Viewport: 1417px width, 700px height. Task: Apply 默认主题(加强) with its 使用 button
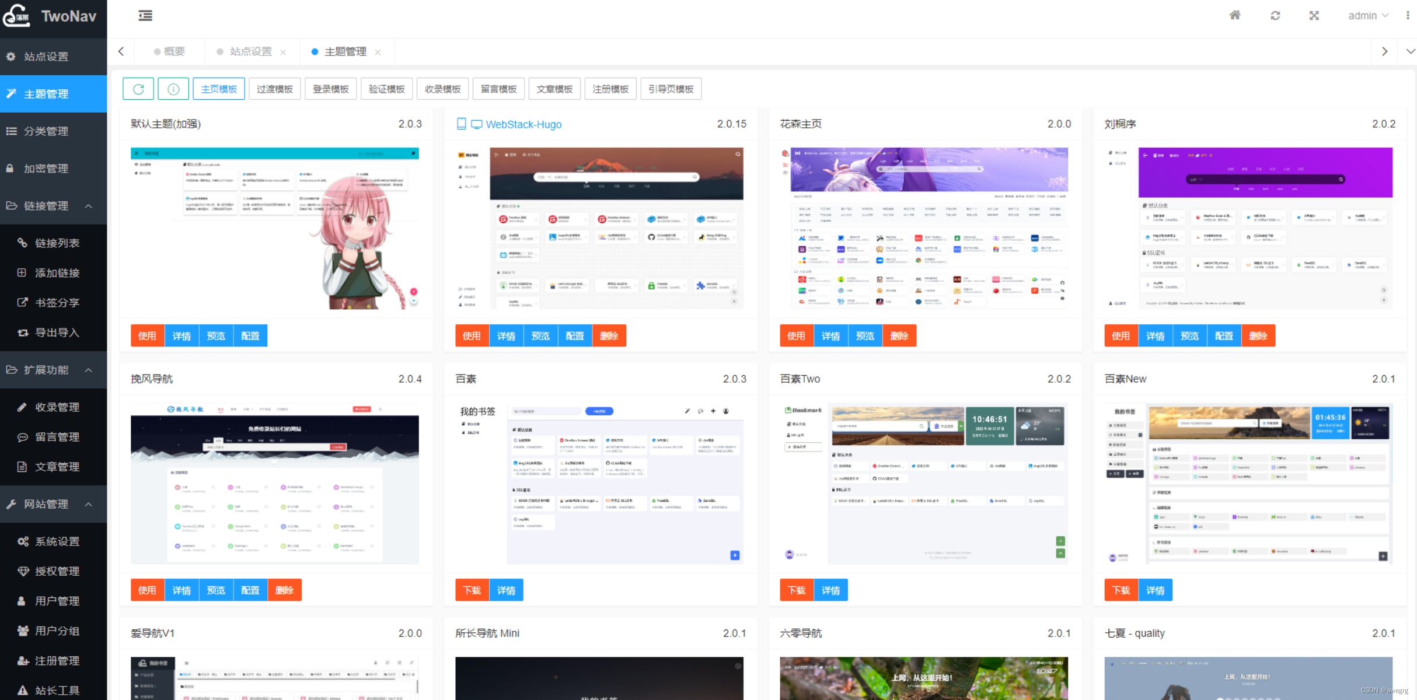pyautogui.click(x=147, y=335)
